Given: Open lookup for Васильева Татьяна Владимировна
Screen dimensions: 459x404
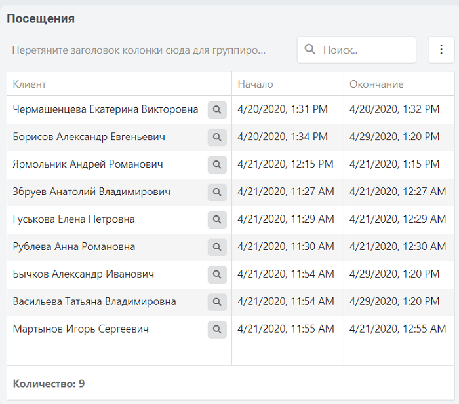Looking at the screenshot, I should (217, 303).
